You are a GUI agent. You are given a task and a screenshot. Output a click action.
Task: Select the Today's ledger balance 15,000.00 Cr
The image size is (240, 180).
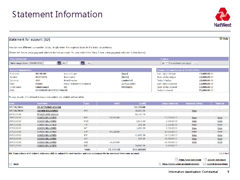(x=206, y=81)
